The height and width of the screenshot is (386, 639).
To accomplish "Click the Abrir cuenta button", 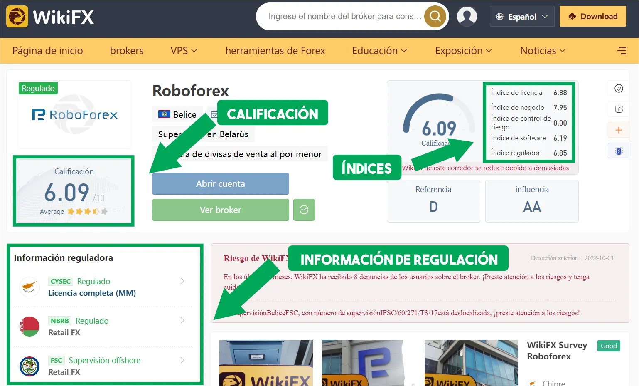I will pyautogui.click(x=221, y=184).
